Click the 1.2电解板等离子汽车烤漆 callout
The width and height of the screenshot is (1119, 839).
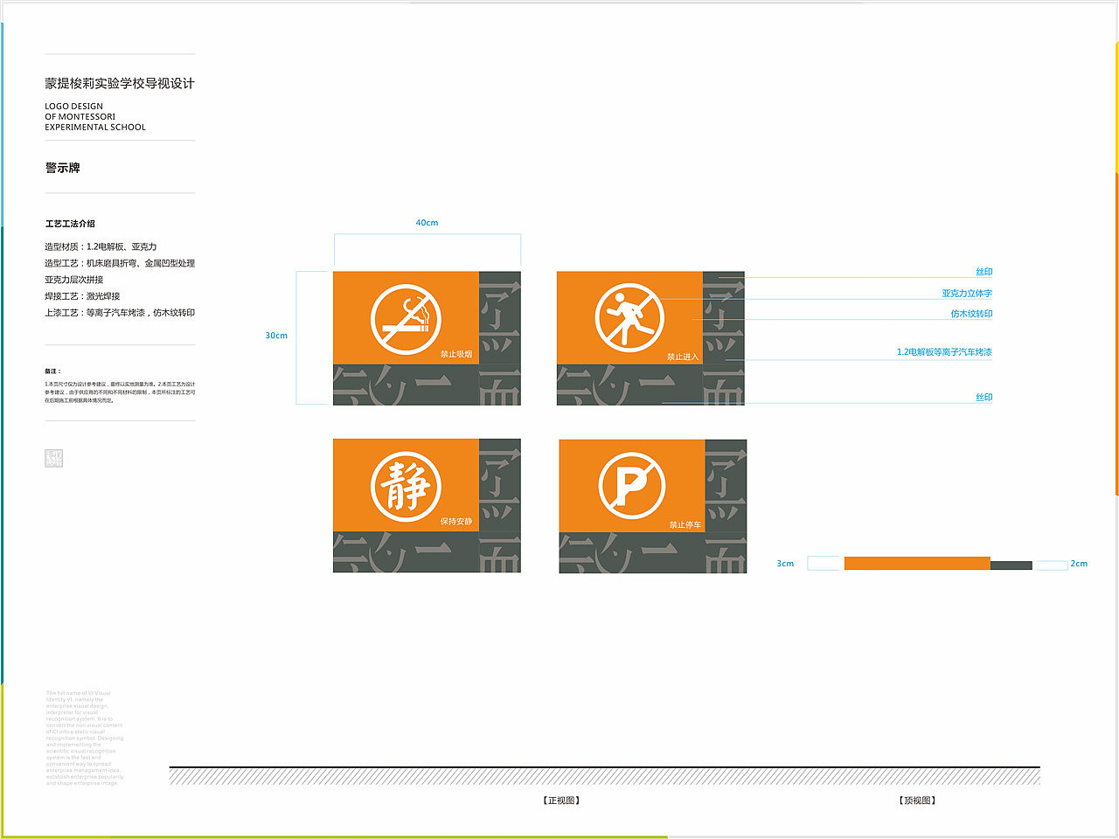944,352
